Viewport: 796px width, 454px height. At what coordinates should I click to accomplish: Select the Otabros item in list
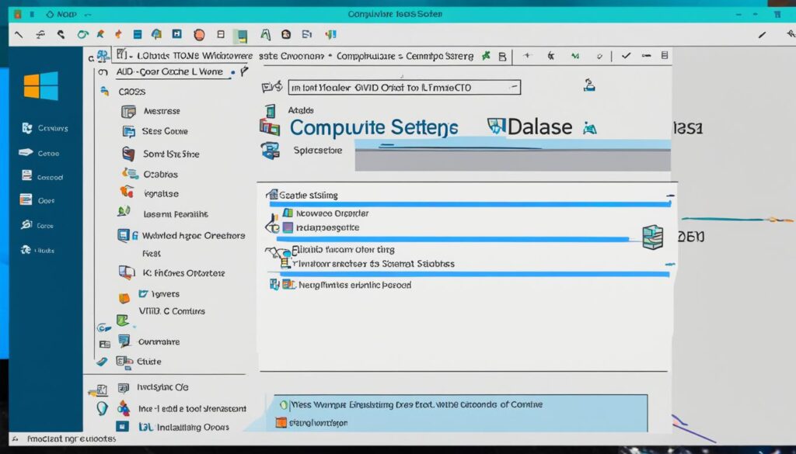click(160, 175)
